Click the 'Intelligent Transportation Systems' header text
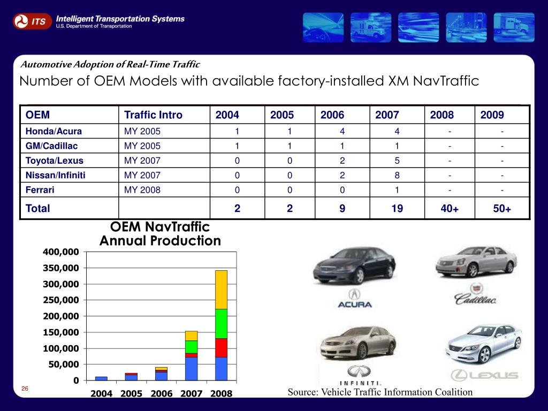Image resolution: width=548 pixels, height=411 pixels. 120,19
